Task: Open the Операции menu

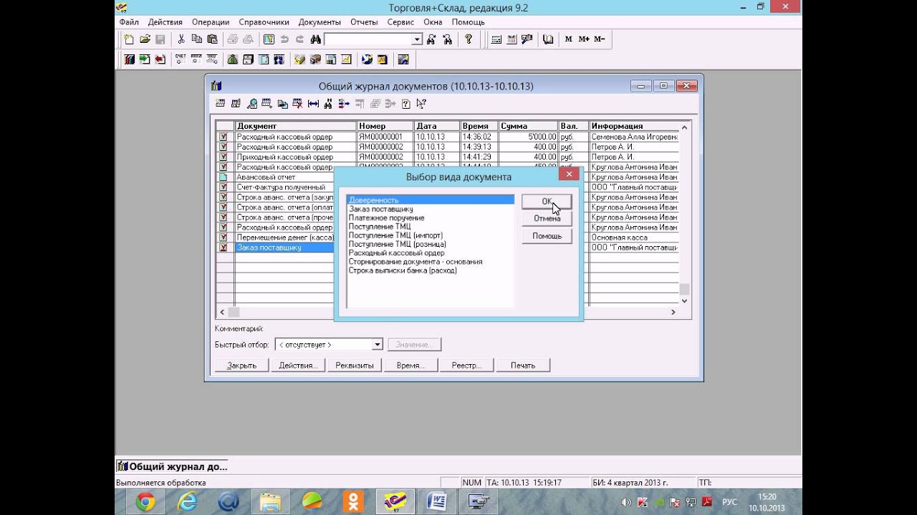Action: (x=211, y=22)
